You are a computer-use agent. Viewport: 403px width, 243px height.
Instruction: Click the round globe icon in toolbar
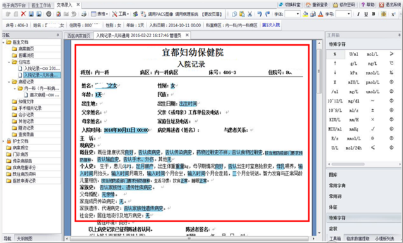(x=49, y=14)
